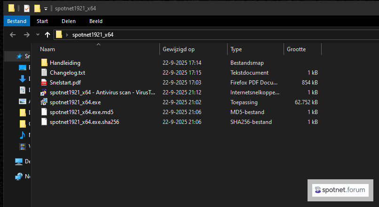Open Documents icon in the sidebar
This screenshot has height=207, width=379.
(23, 90)
